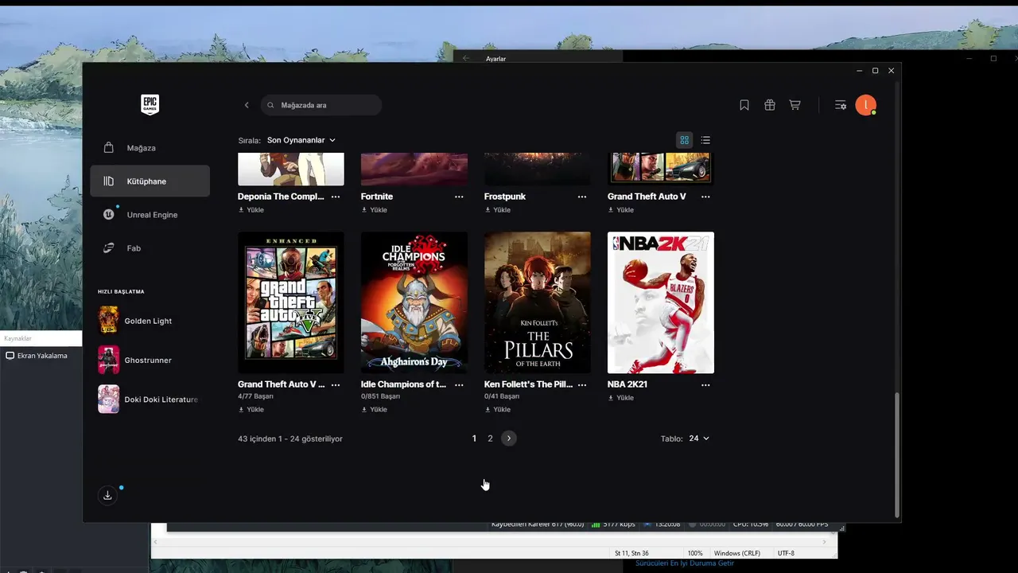Open the Frostpunk game title
This screenshot has width=1018, height=573.
[505, 197]
